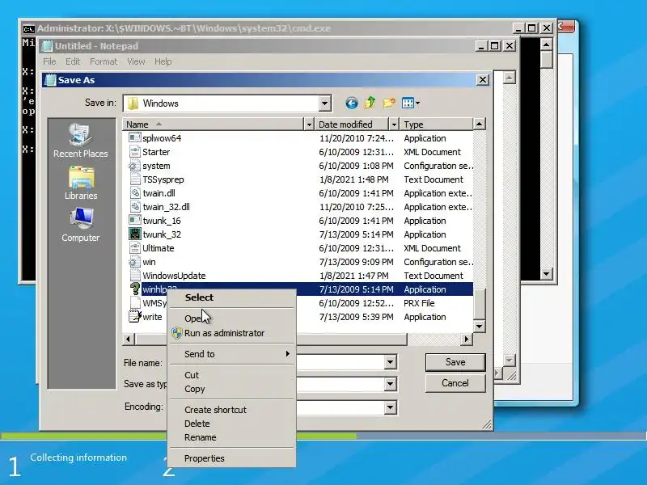Screen dimensions: 647x485
Task: Choose Select from the context menu
Action: (232, 297)
